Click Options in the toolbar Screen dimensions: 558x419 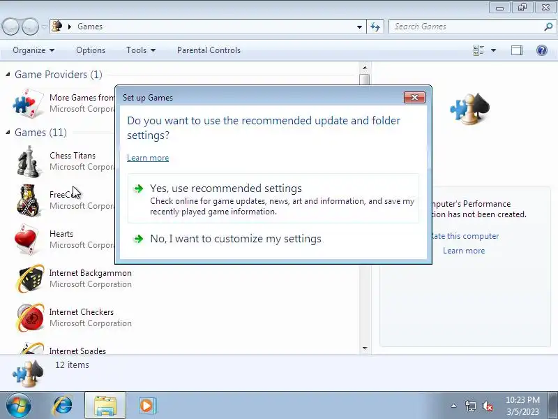pyautogui.click(x=91, y=50)
